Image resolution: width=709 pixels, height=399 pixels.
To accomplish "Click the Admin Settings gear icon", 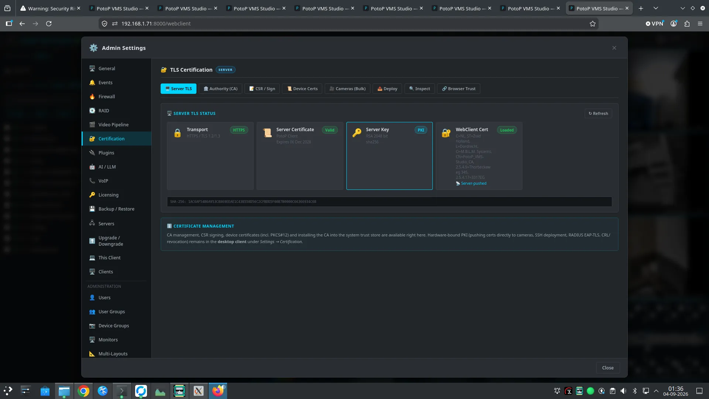I will coord(93,48).
